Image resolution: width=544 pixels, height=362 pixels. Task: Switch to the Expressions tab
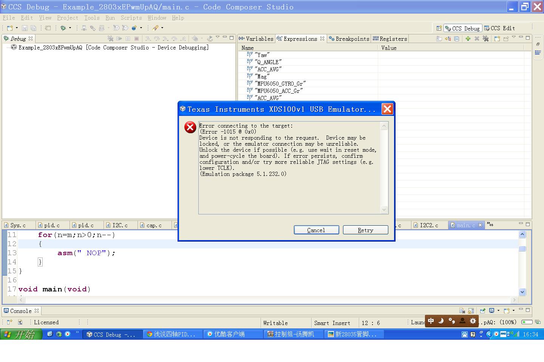(x=300, y=39)
